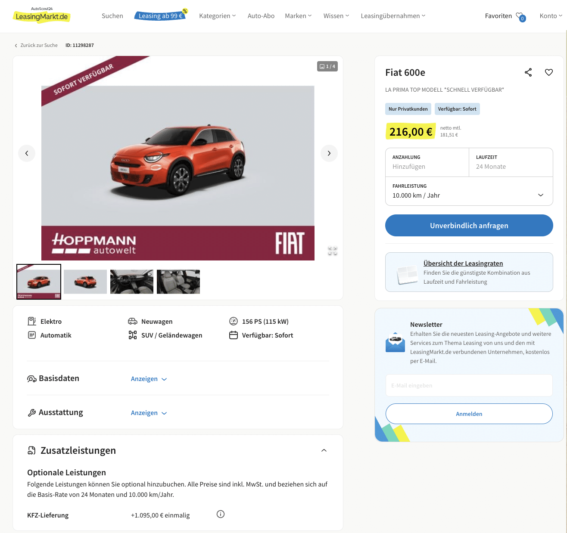Open the Kategorien dropdown menu
Screen dimensions: 567x533
(217, 16)
